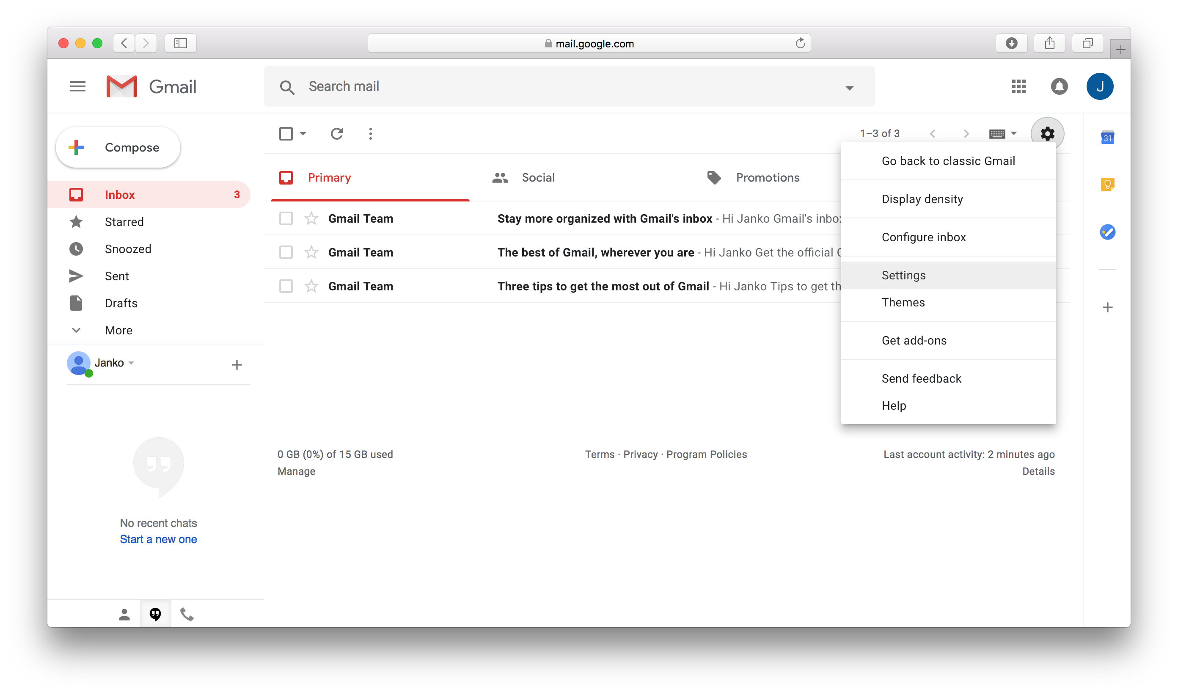
Task: Open Google Keep side panel icon
Action: point(1107,185)
